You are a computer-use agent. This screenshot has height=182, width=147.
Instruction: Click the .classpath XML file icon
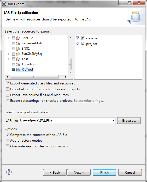click(x=83, y=38)
